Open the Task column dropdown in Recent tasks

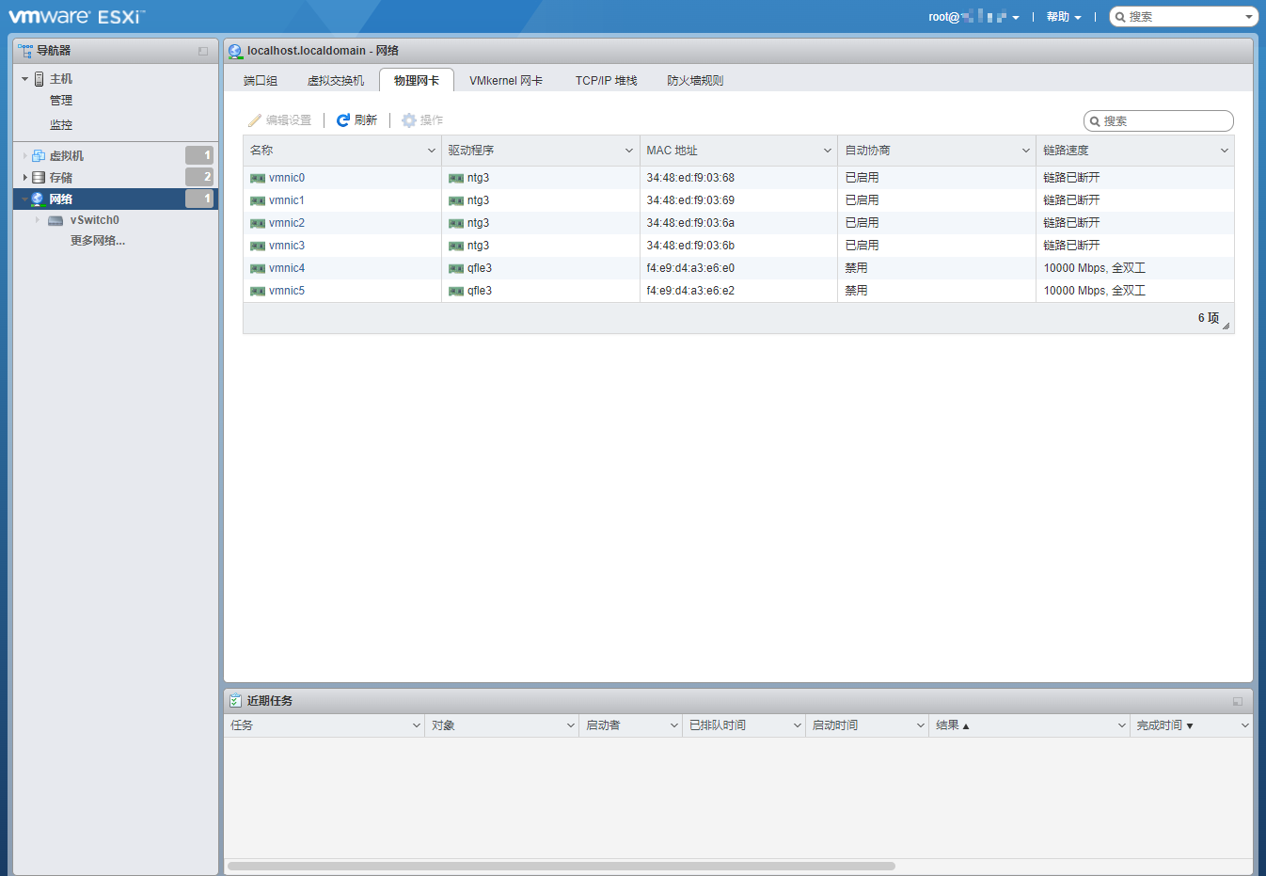[x=417, y=725]
